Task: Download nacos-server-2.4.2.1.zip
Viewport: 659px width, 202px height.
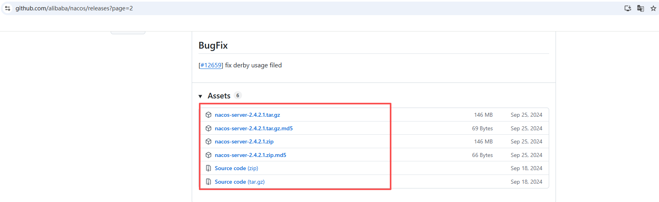Action: (244, 141)
